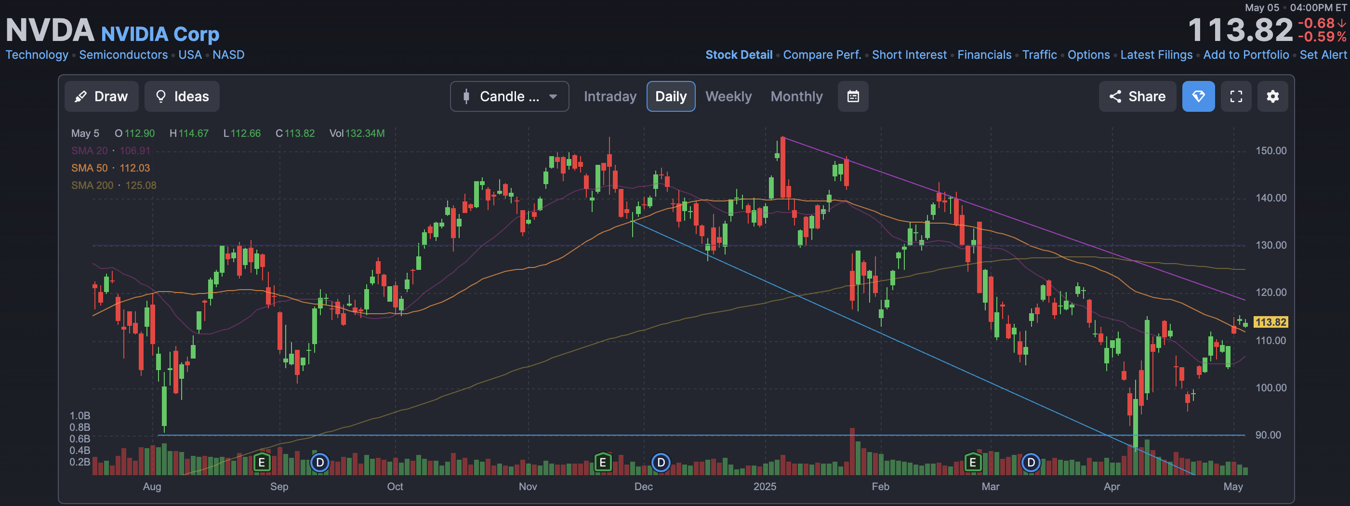Click Add to Portfolio
Viewport: 1350px width, 506px height.
[1246, 54]
